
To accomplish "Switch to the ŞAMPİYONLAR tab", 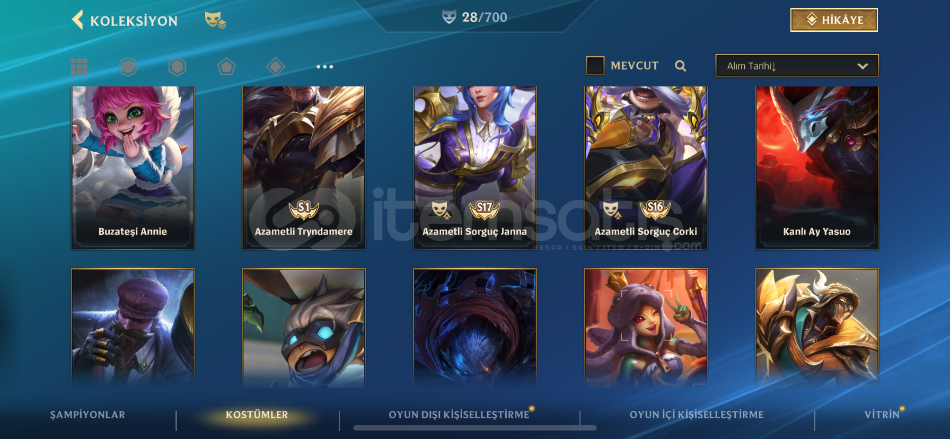I will tap(87, 415).
